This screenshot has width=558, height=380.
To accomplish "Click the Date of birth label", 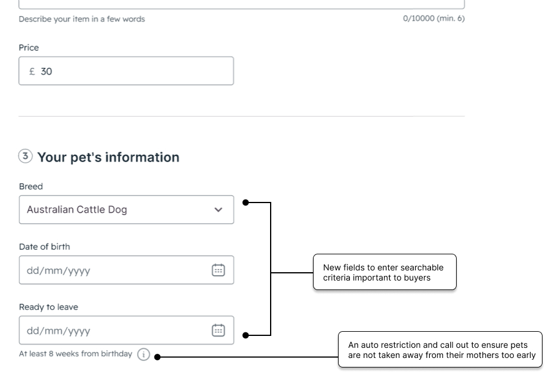I will click(44, 247).
